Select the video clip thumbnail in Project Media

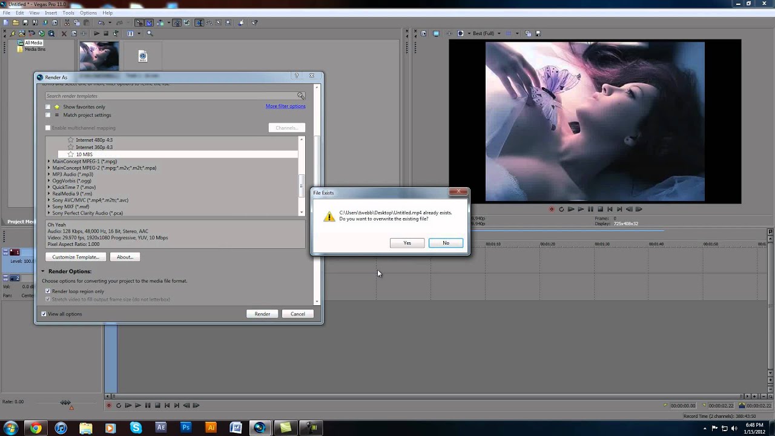[x=99, y=56]
